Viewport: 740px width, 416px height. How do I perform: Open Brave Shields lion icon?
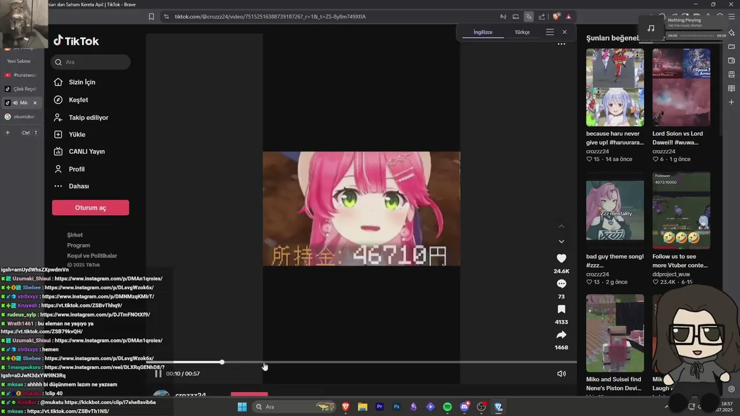[556, 17]
